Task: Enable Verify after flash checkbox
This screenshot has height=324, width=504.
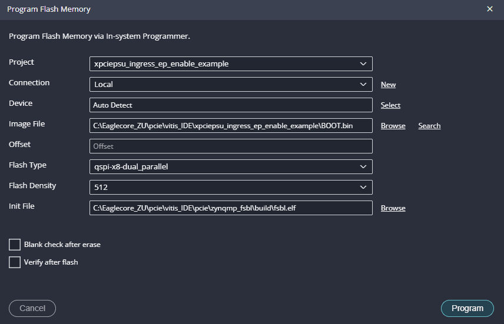Action: [x=15, y=262]
